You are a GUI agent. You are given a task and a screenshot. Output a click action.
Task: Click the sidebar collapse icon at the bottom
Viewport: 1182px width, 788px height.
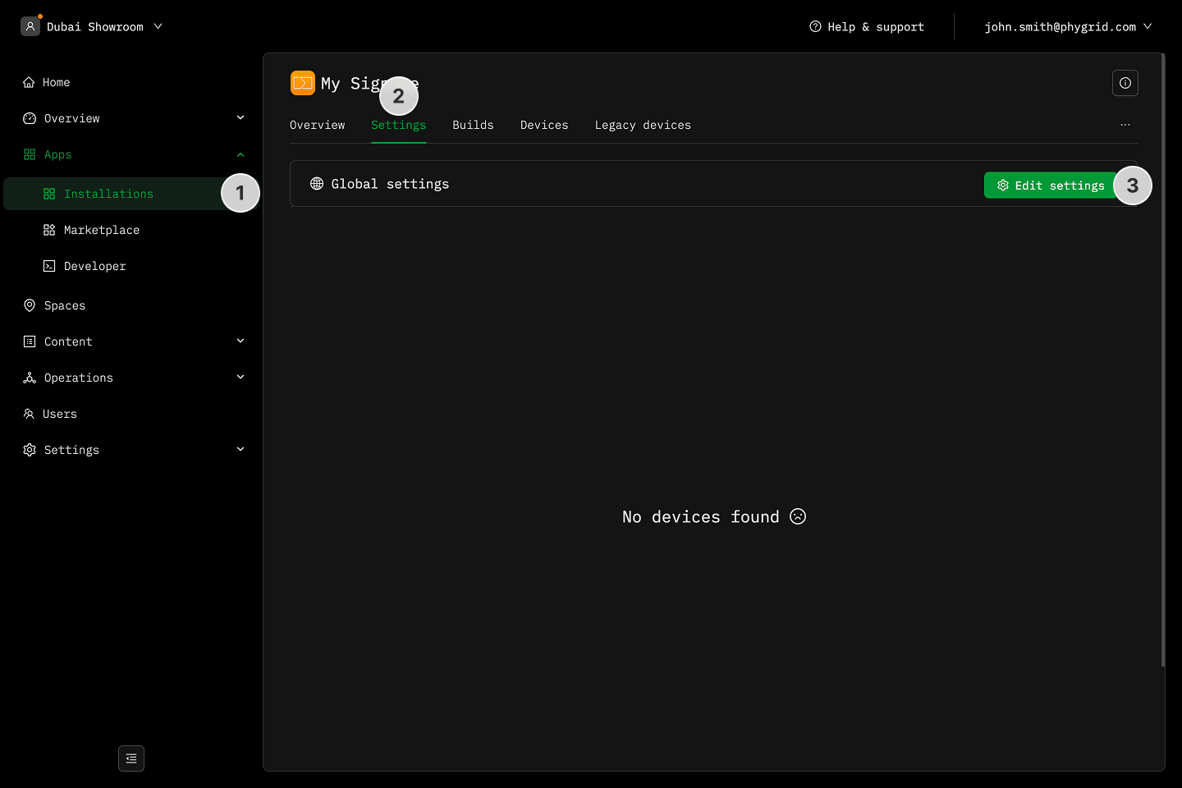[x=131, y=758]
